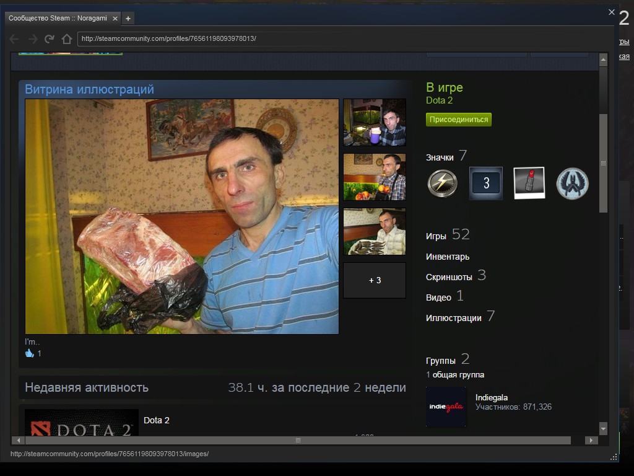Image resolution: width=634 pixels, height=476 pixels.
Task: Open the level 3 badge
Action: 486,183
